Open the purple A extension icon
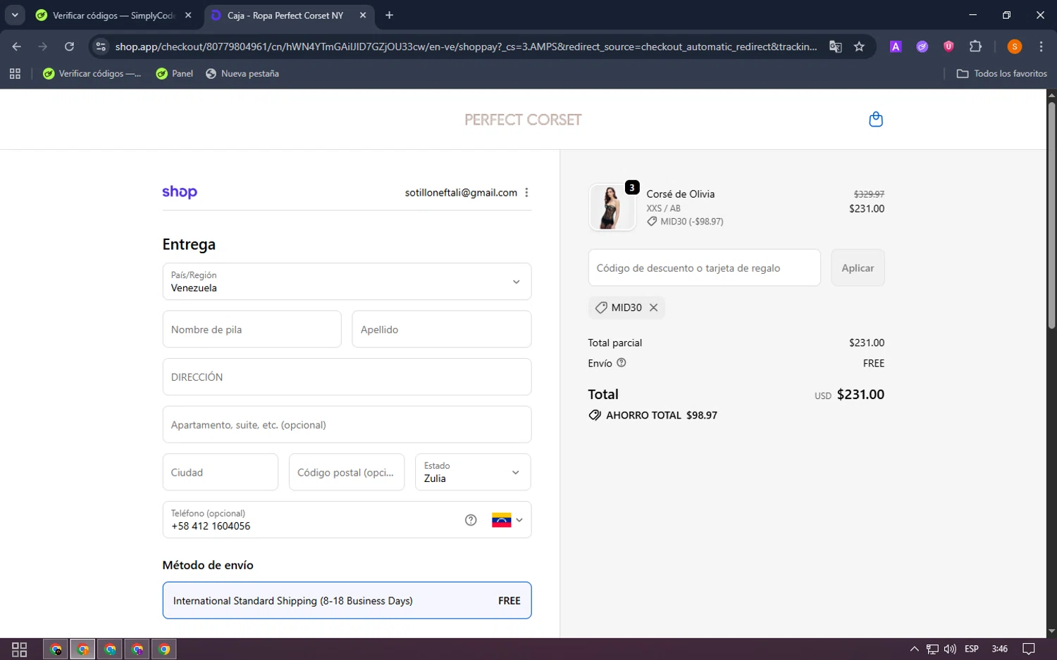 point(896,46)
